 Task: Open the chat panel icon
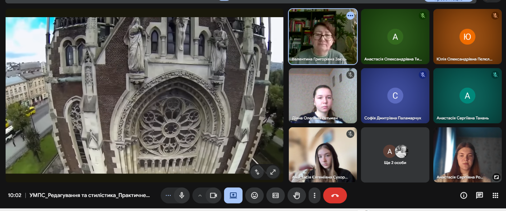[480, 195]
